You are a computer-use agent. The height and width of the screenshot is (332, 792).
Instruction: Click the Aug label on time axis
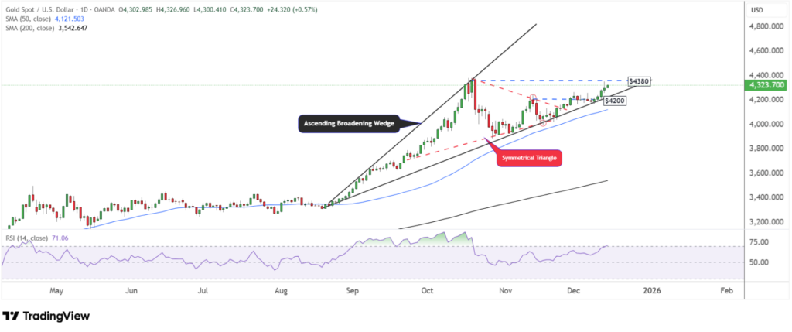click(282, 292)
